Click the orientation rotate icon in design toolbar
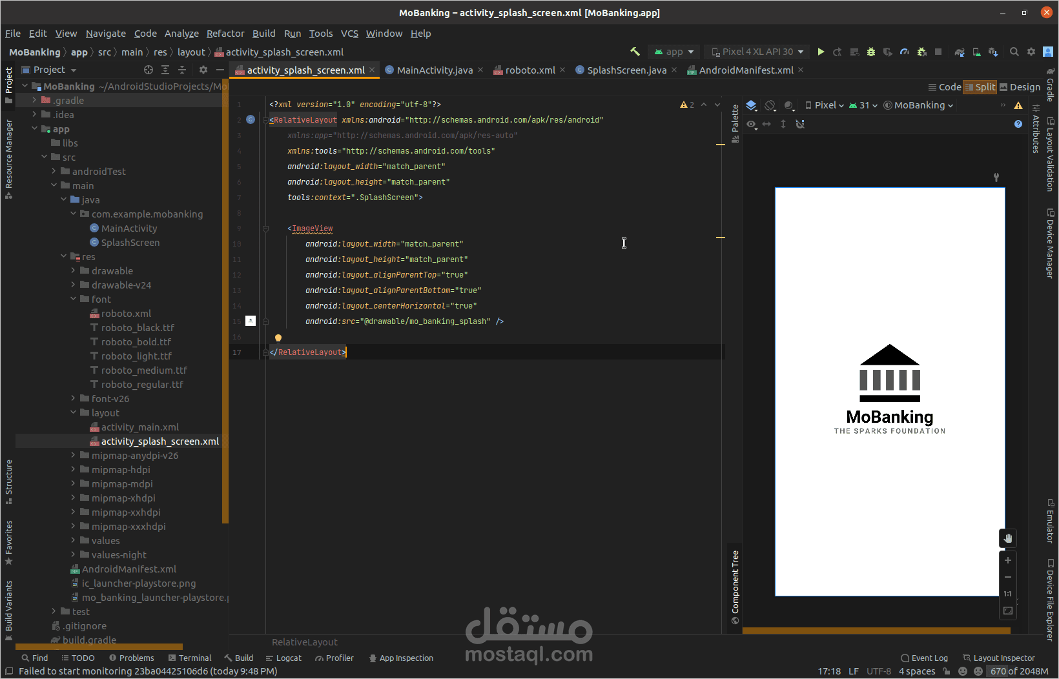Screen dimensions: 1059x679 point(770,105)
